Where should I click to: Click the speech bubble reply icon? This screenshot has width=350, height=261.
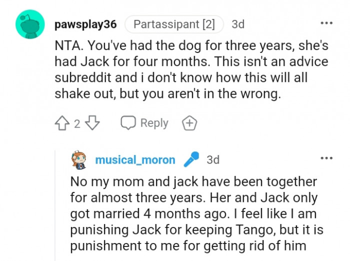tap(128, 123)
